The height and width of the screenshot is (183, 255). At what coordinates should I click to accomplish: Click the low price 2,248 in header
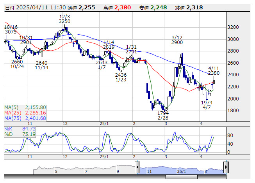coord(159,8)
